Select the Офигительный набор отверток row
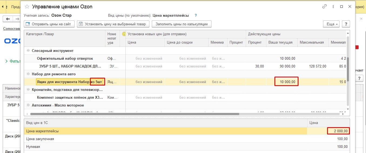This screenshot has height=153, width=366. pyautogui.click(x=185, y=58)
